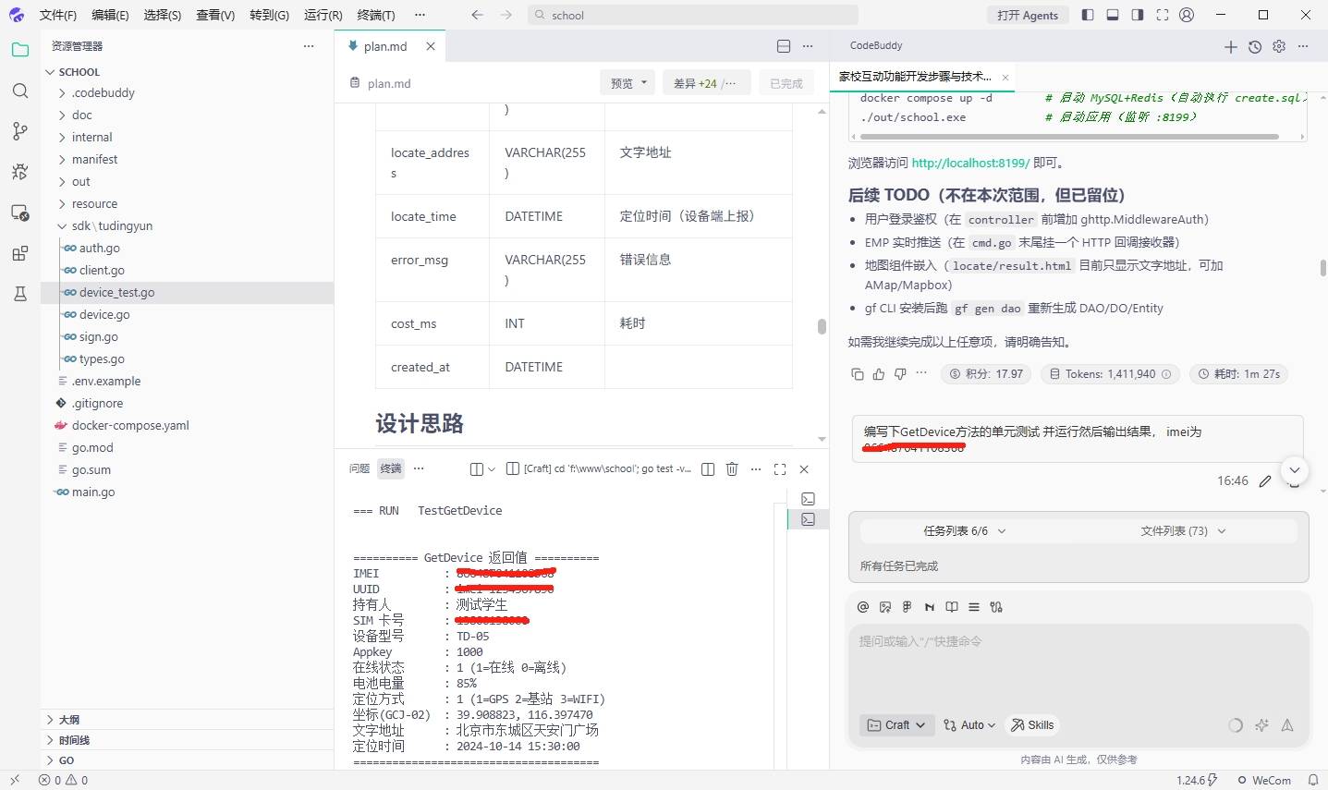Copy the CodeBuddy response
Image resolution: width=1328 pixels, height=790 pixels.
coord(858,374)
